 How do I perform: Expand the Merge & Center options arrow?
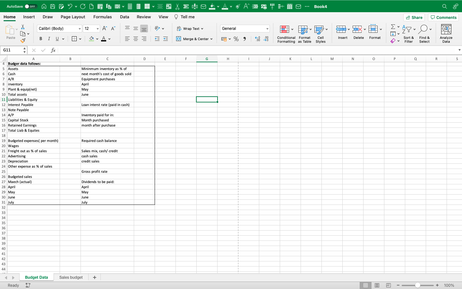click(211, 39)
